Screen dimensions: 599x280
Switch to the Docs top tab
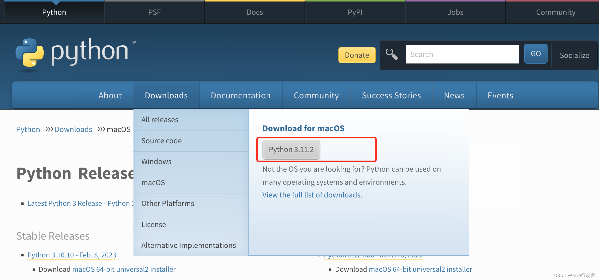point(255,12)
